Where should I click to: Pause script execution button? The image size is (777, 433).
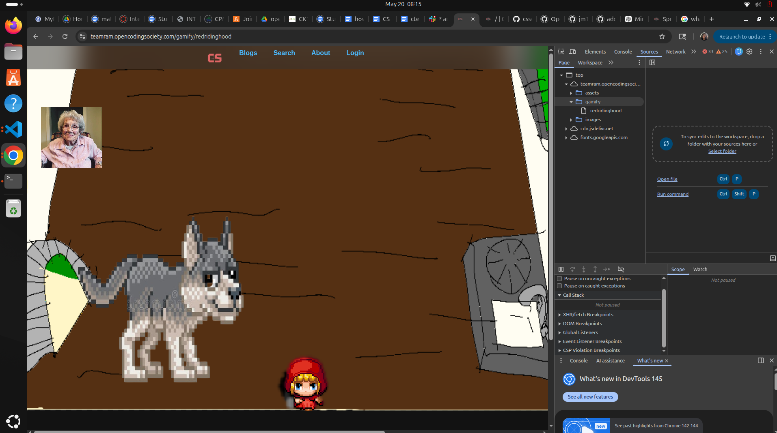point(561,269)
